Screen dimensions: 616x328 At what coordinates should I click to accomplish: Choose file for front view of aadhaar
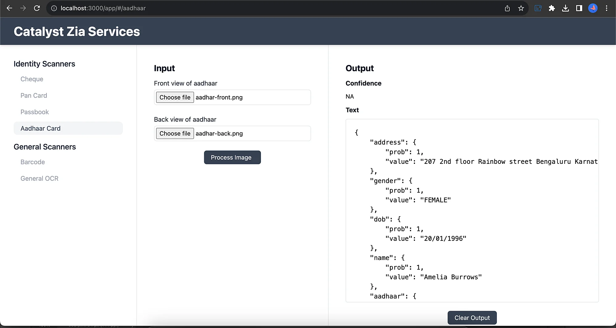[x=175, y=97]
